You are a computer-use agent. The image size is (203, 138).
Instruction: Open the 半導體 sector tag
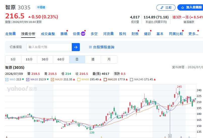click(41, 7)
